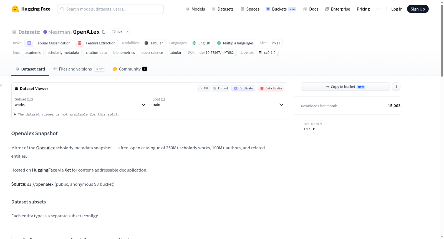Screen dimensions: 444x239
Task: Click the open-science tag
Action: coord(152,52)
